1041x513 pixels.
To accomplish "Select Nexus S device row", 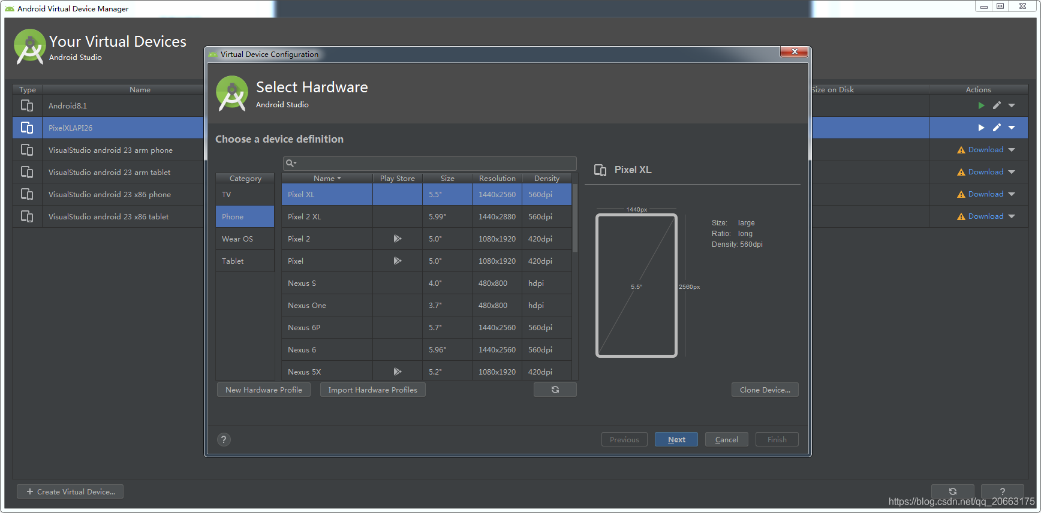I will click(426, 283).
